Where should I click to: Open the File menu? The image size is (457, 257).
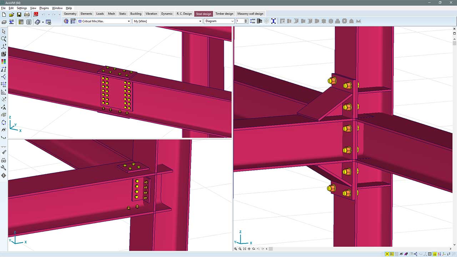(3, 8)
